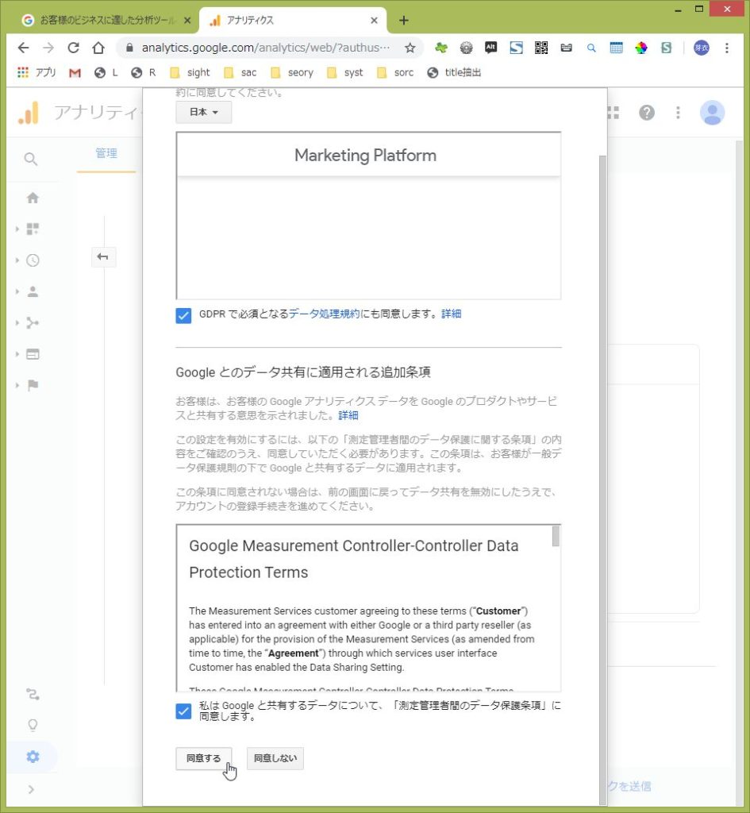Open the Gmail bookmark
The image size is (750, 813).
tap(75, 72)
